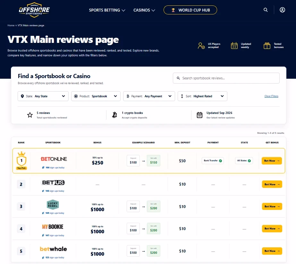Open the Payment: Any Payment dropdown
Screen dimensions: 296x264
click(149, 96)
